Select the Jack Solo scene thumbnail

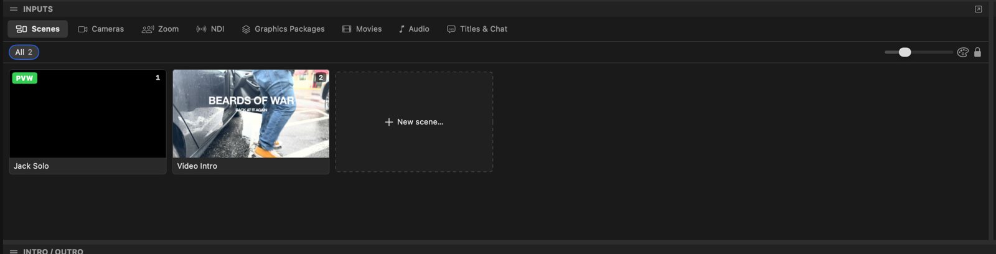pos(88,114)
